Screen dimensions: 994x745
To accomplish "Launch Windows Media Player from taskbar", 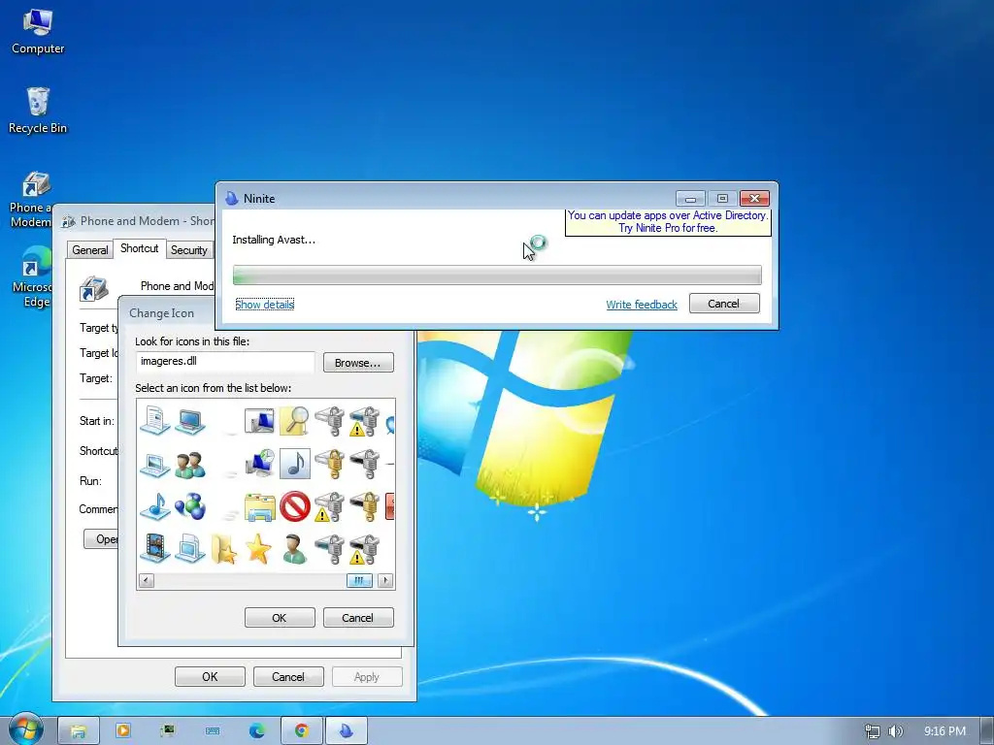I will tap(123, 731).
